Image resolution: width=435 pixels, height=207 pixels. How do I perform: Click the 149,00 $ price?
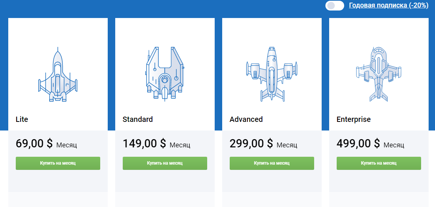tap(144, 144)
